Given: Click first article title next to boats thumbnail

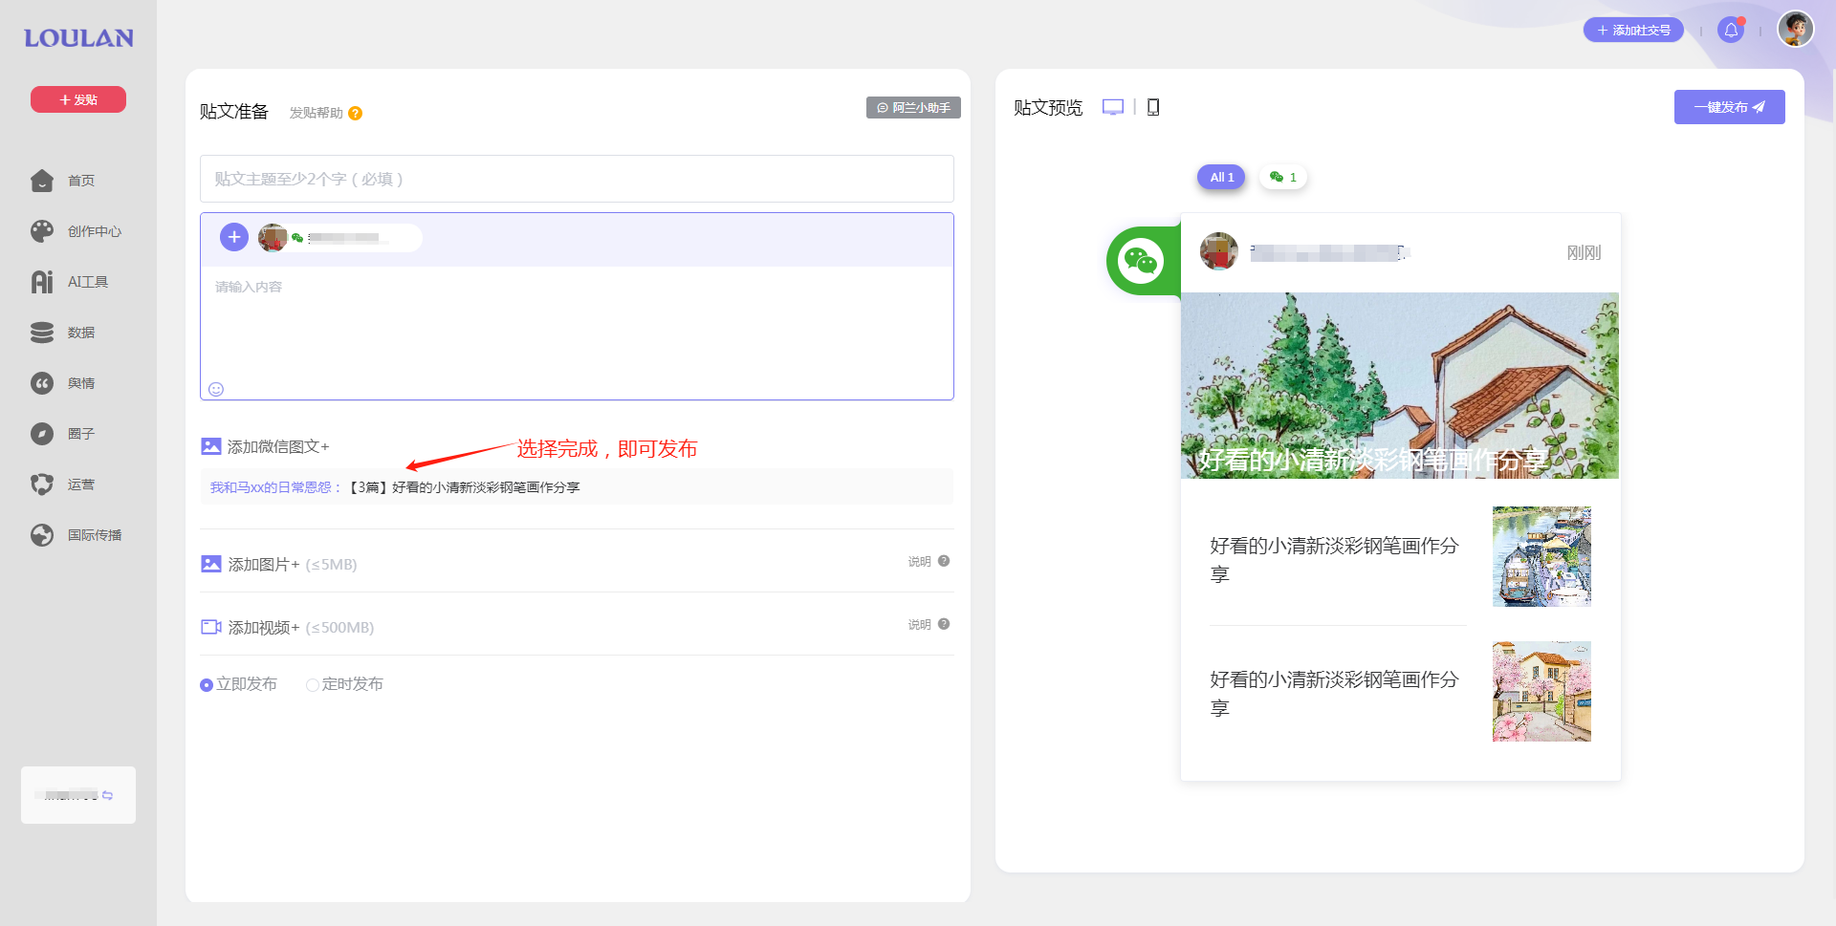Looking at the screenshot, I should pyautogui.click(x=1334, y=559).
